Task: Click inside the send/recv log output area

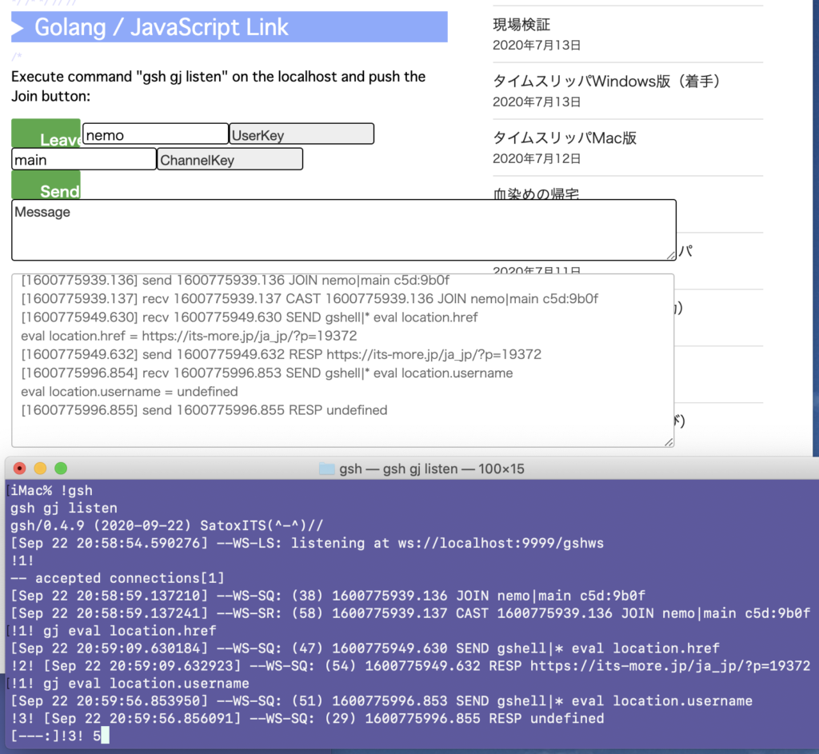Action: (343, 360)
